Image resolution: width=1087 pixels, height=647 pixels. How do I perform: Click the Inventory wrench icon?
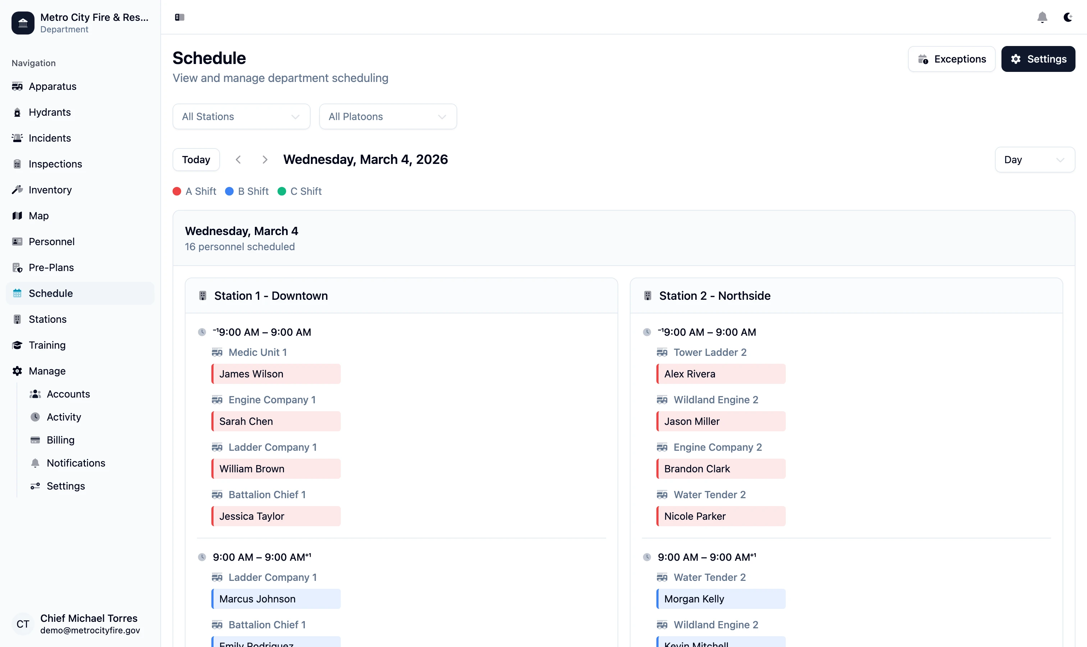(x=17, y=190)
